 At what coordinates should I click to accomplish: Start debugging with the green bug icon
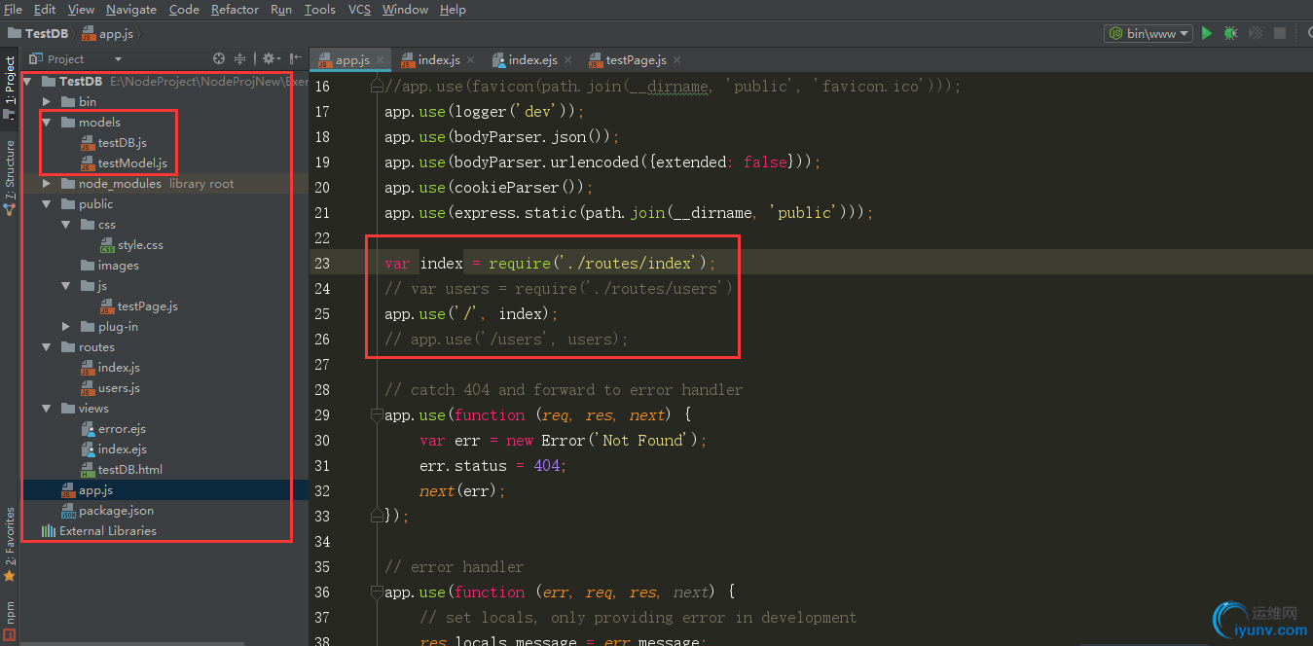point(1231,33)
